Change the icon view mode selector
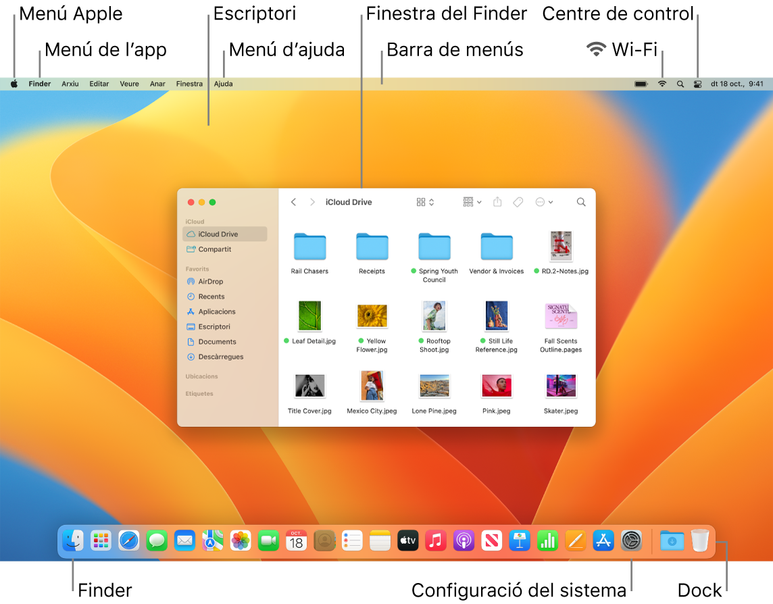 (x=425, y=202)
